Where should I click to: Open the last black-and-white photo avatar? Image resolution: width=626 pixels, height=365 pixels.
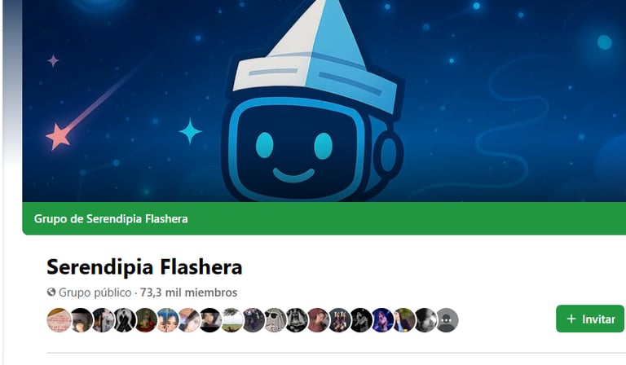tap(425, 320)
